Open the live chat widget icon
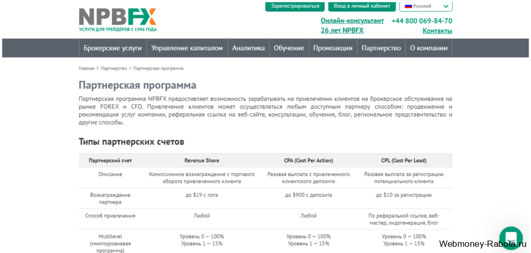531x253 pixels. (x=511, y=238)
